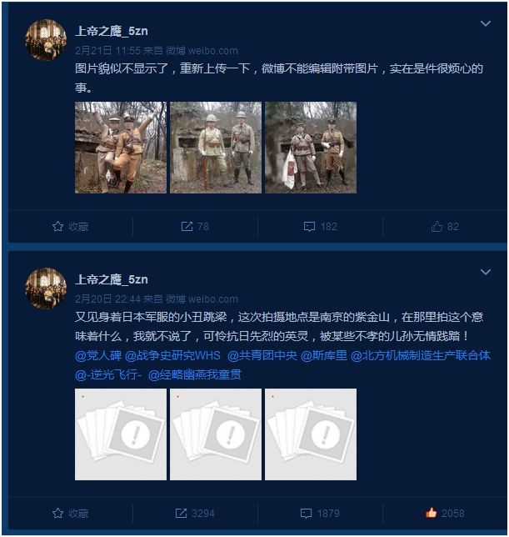
Task: Expand the second post's chevron options menu
Action: [486, 273]
